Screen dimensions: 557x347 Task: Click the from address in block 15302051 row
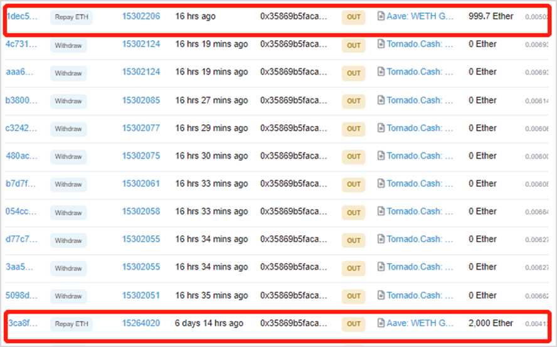294,295
